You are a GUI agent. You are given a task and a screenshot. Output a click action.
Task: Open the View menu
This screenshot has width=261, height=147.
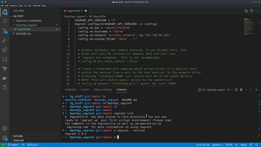point(21,6)
